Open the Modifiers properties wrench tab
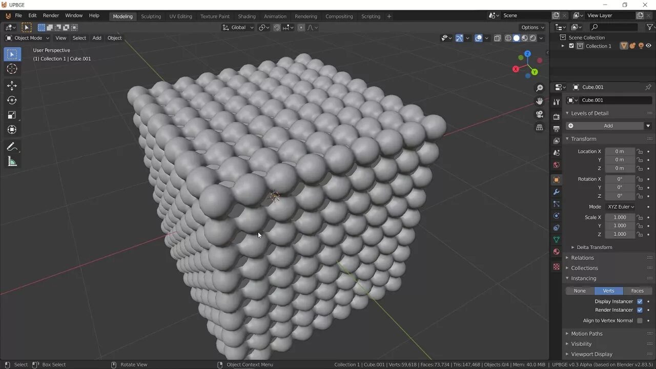656x369 pixels. pyautogui.click(x=556, y=192)
